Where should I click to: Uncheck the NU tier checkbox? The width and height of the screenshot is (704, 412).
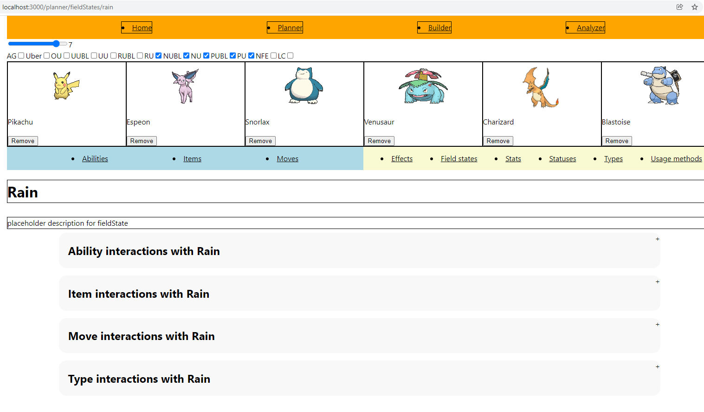[206, 56]
